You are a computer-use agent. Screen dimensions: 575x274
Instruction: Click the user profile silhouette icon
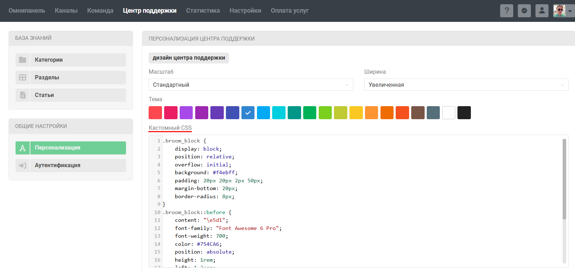click(x=542, y=11)
